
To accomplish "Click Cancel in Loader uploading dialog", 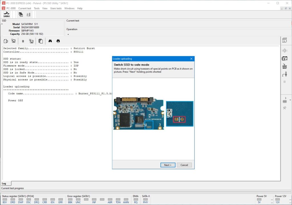I will [184, 165].
